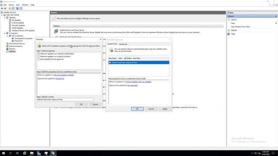Select Unassigned Computers group
The width and height of the screenshot is (278, 156).
click(x=23, y=39)
